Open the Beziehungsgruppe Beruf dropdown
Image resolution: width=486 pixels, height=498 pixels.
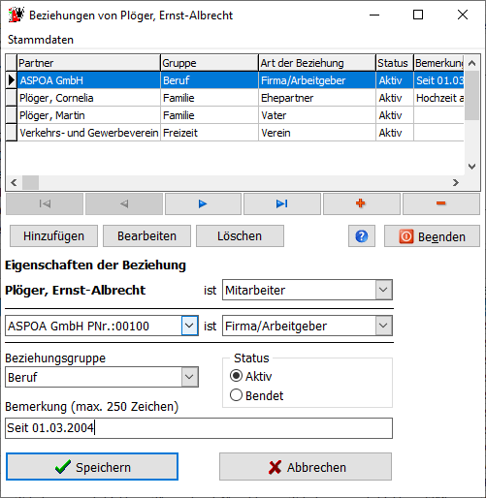coord(190,377)
